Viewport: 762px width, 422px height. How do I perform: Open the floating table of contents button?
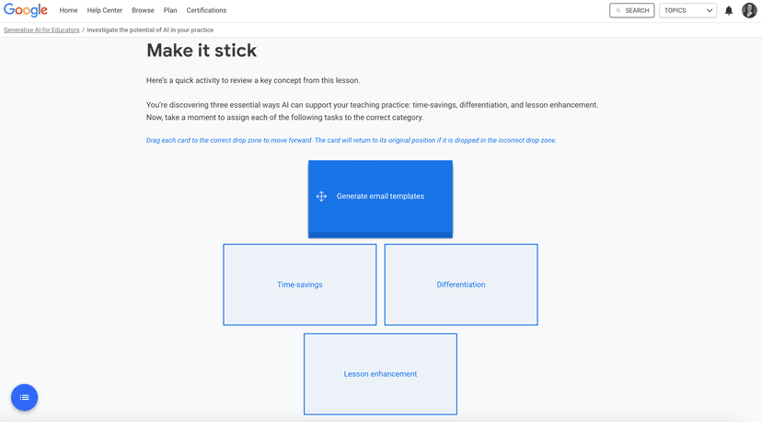(24, 398)
